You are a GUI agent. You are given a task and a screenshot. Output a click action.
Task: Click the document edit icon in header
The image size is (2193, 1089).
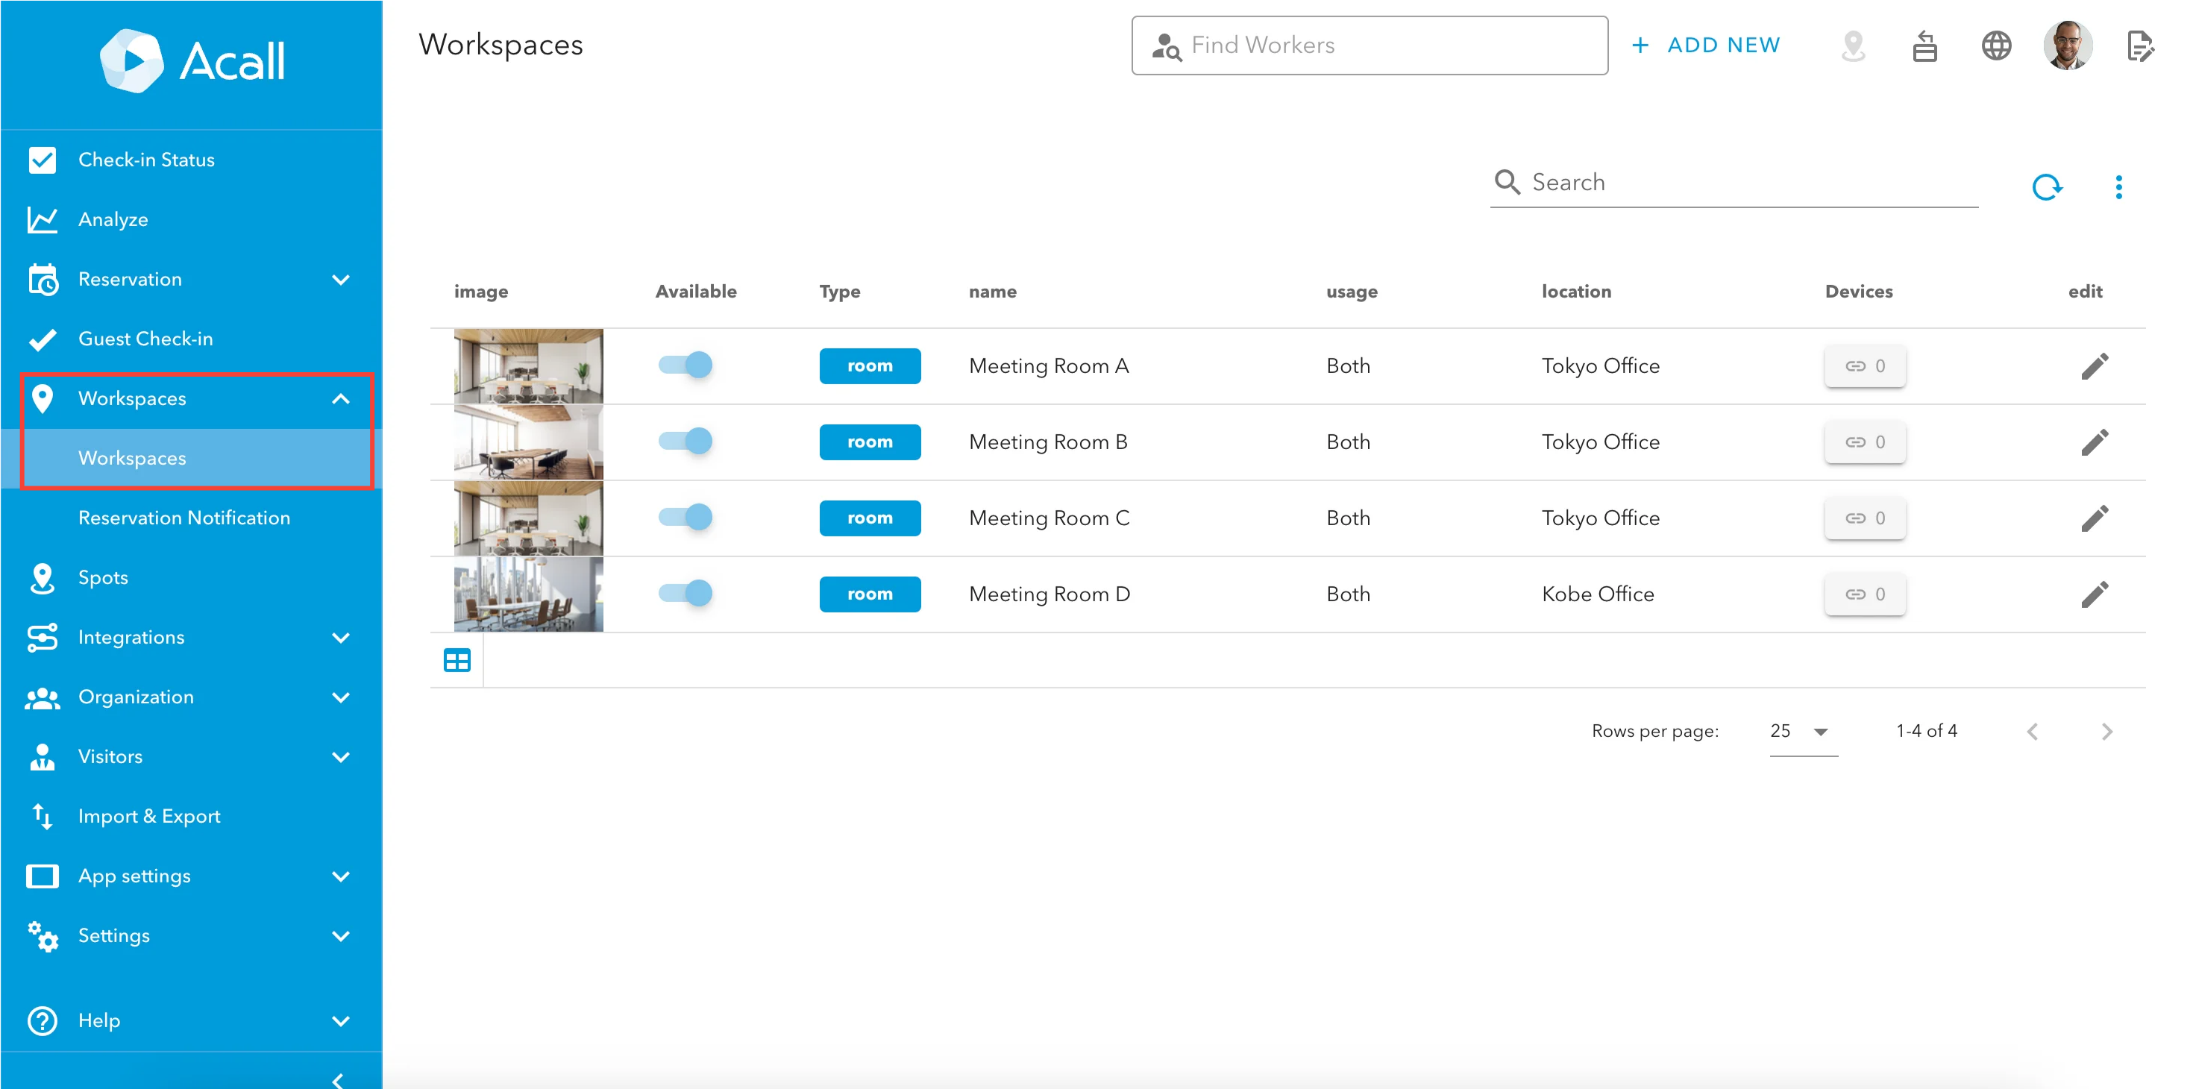tap(2139, 46)
